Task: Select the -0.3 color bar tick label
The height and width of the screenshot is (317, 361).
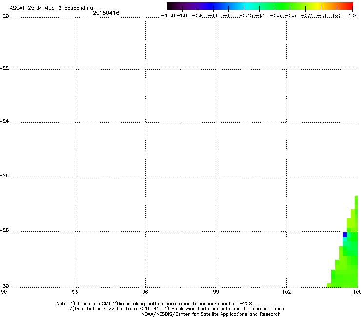Action: point(291,16)
